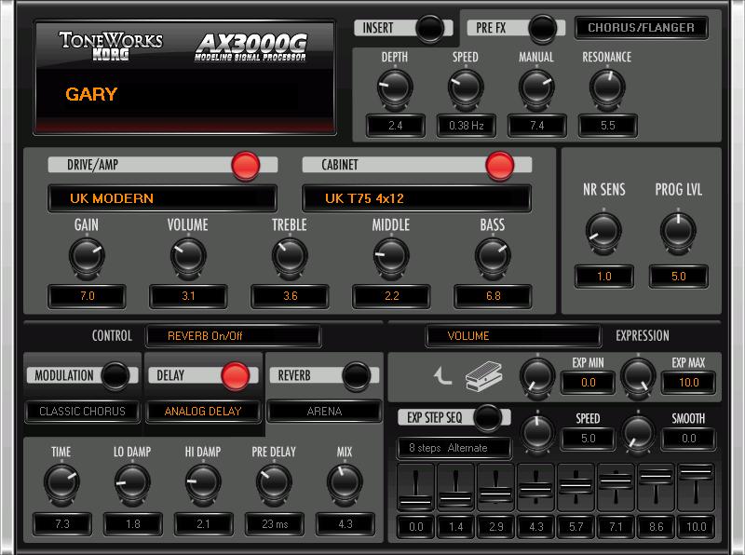Click the RESONANCE value field 5.5

pos(608,126)
